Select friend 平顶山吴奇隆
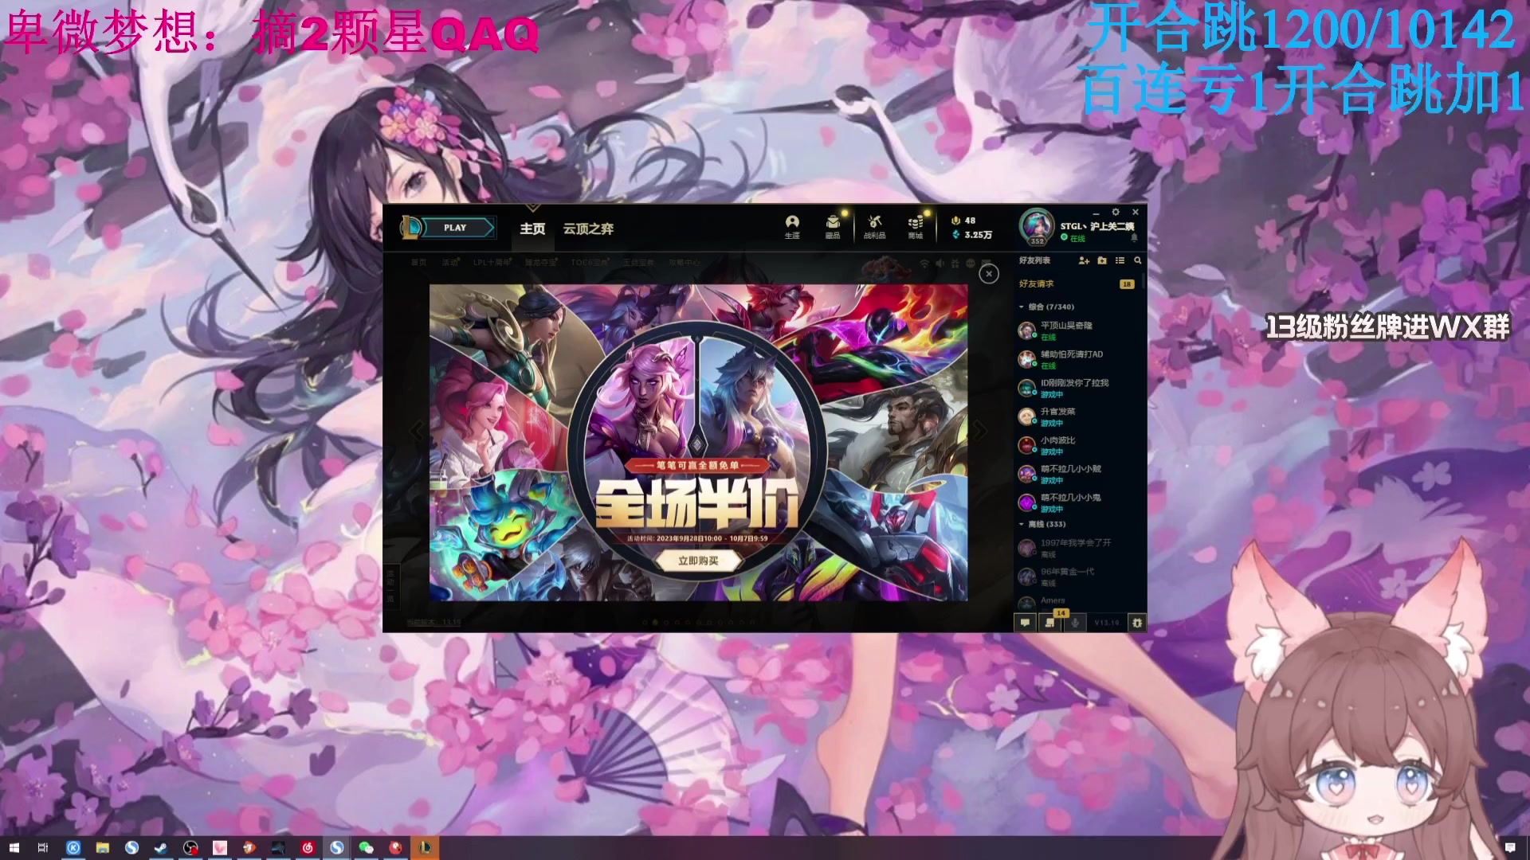 click(1079, 330)
